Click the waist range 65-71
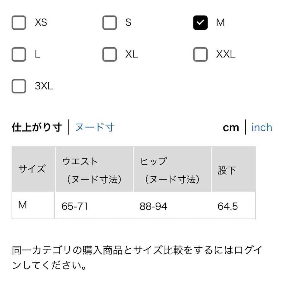The height and width of the screenshot is (284, 284). pyautogui.click(x=75, y=206)
